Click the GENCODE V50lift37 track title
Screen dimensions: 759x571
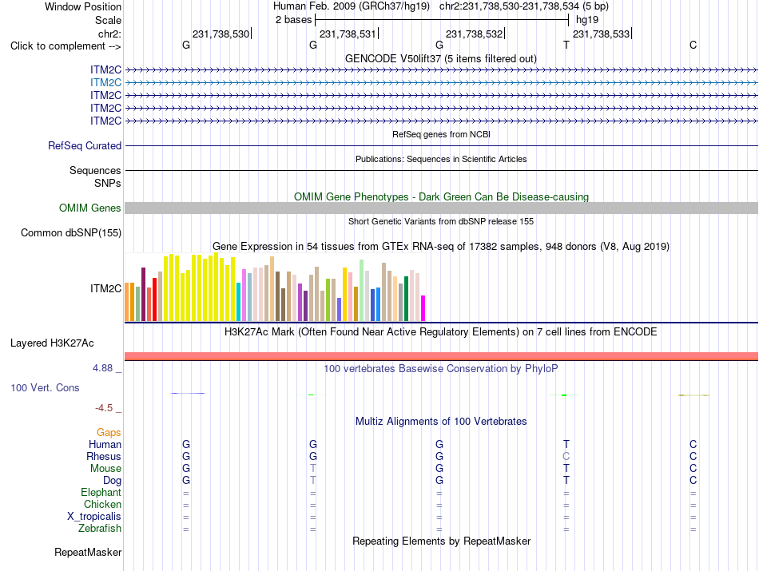click(x=441, y=58)
